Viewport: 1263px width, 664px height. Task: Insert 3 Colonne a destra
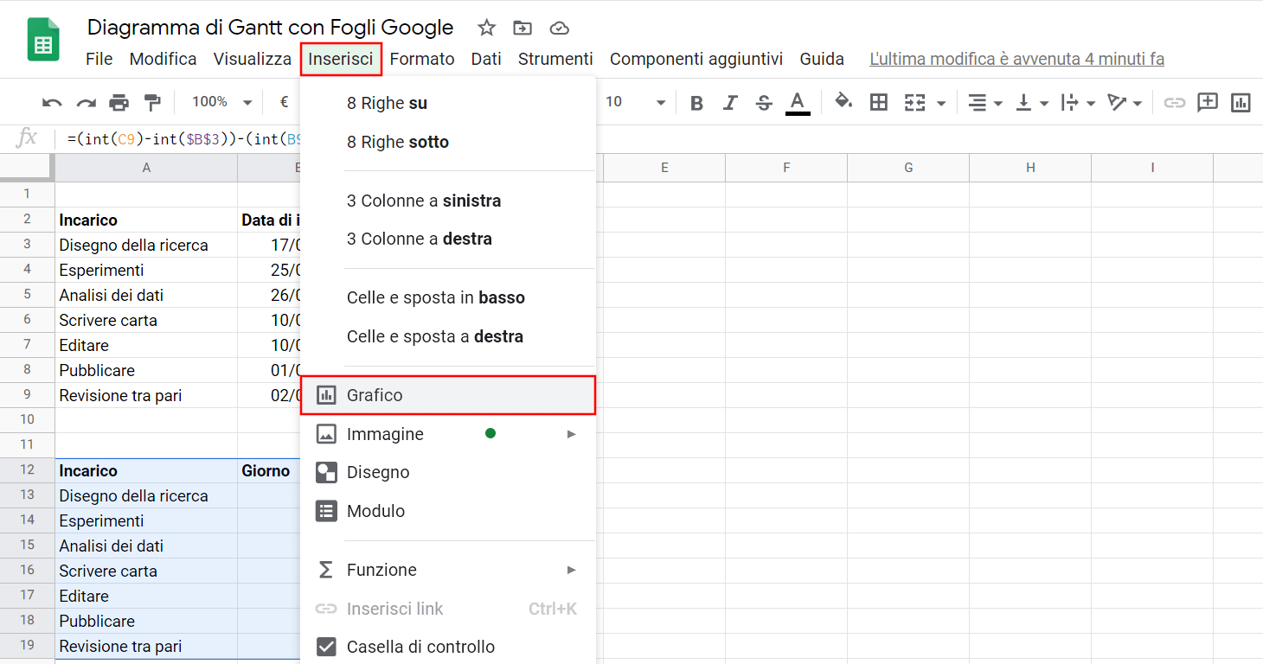pyautogui.click(x=448, y=239)
